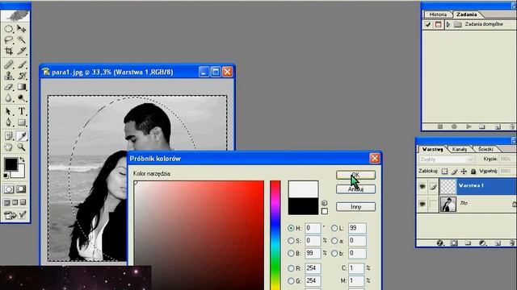Select the Clone Stamp tool
Screen dimensions: 517x290
(9, 76)
